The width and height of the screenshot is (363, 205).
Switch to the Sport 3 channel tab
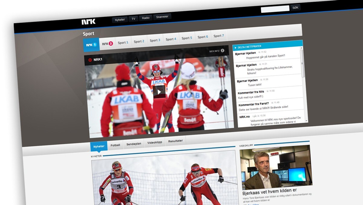155,40
